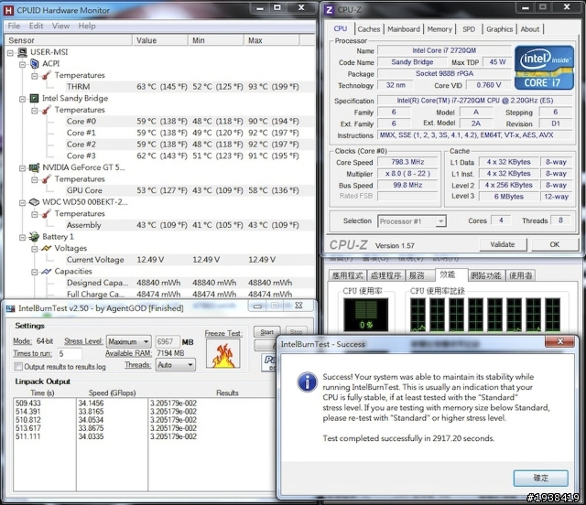The image size is (586, 505).
Task: Click the stress memory size MB field
Action: pos(167,342)
